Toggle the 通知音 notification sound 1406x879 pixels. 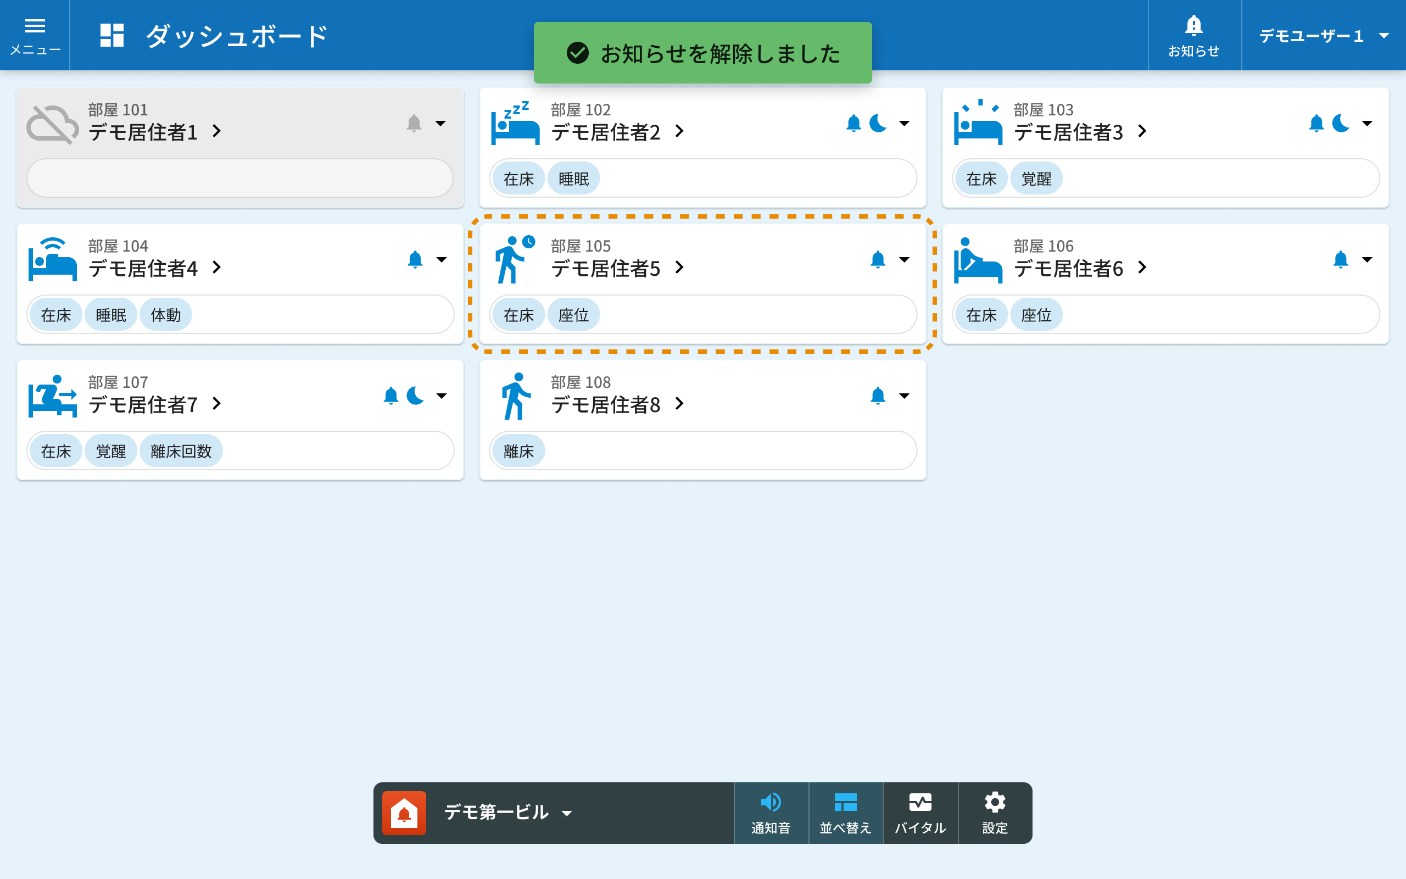[771, 812]
